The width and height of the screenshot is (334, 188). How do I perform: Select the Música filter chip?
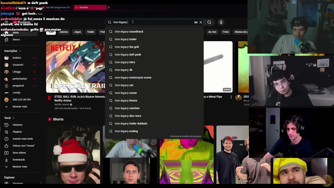tap(64, 32)
